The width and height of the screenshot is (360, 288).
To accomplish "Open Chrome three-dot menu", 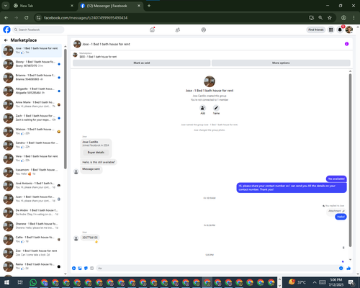I will (354, 17).
